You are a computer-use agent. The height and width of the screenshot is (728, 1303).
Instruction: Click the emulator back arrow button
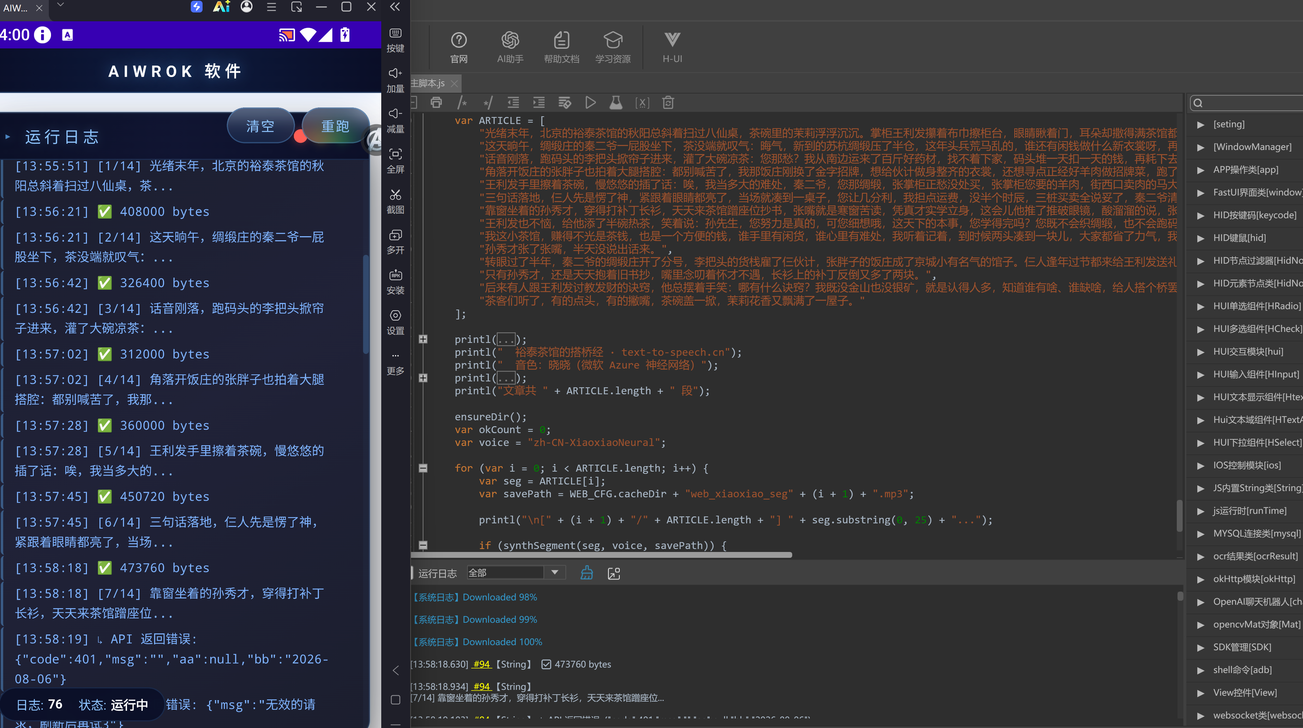click(396, 671)
